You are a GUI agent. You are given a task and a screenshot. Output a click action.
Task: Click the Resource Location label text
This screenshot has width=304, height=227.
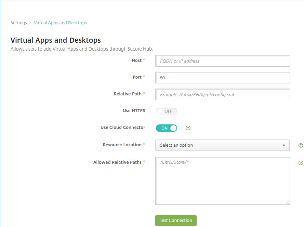coord(122,145)
